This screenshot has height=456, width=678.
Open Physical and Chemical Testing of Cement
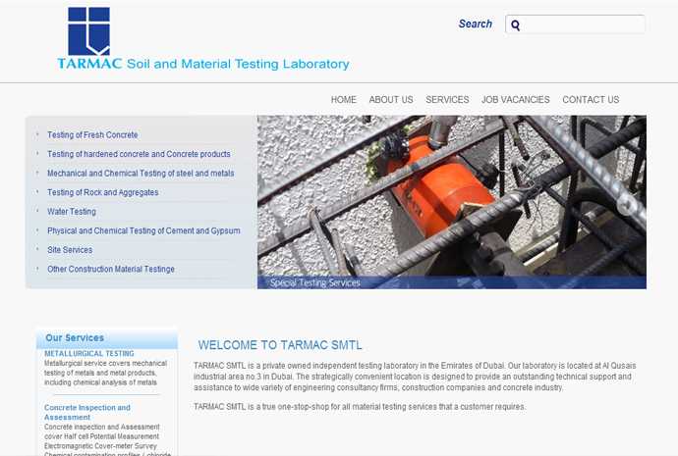click(143, 230)
